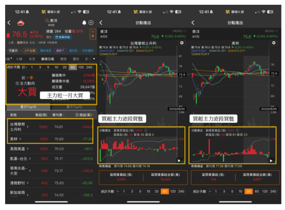Tap info icon beside 累積買賣超 1253
Screen dimensions: 285x210
[237, 130]
